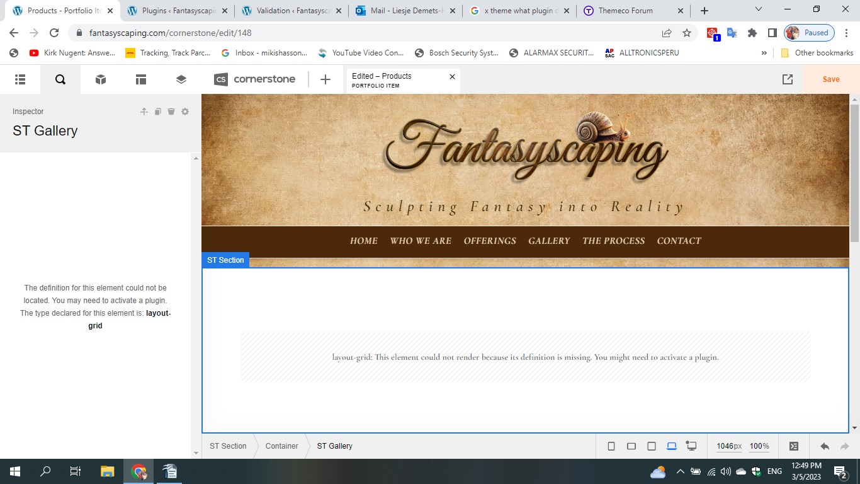Delete ST Gallery with trash icon
Viewport: 860px width, 484px height.
171,112
